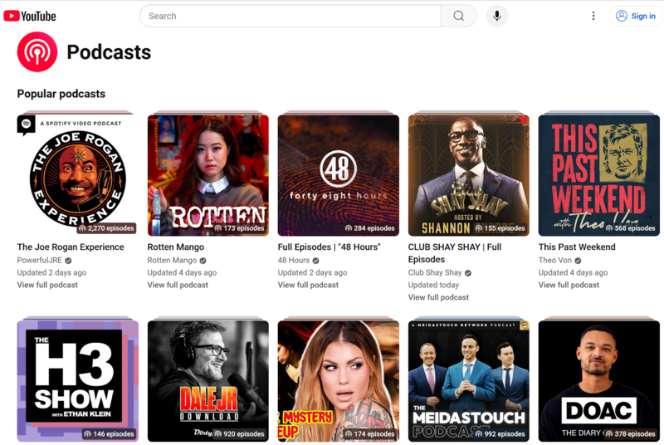
Task: Open the three-dot settings menu
Action: [x=593, y=16]
